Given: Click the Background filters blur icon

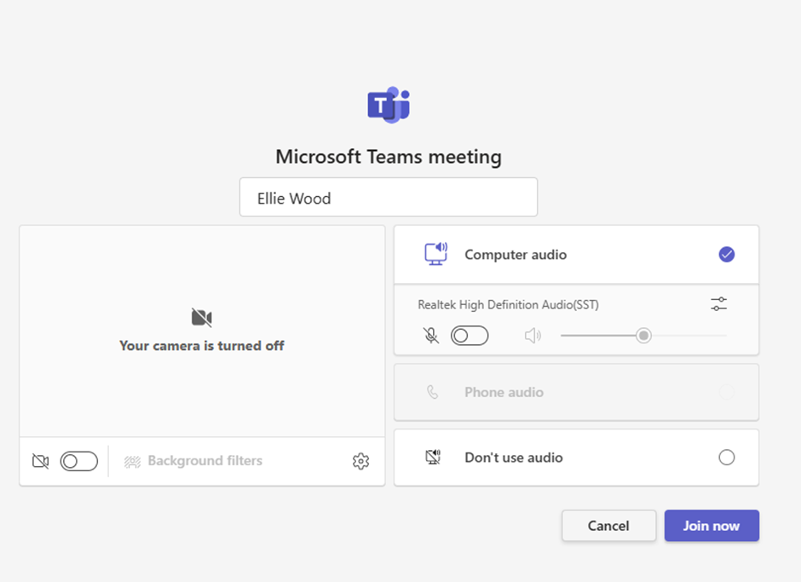Looking at the screenshot, I should pyautogui.click(x=132, y=462).
